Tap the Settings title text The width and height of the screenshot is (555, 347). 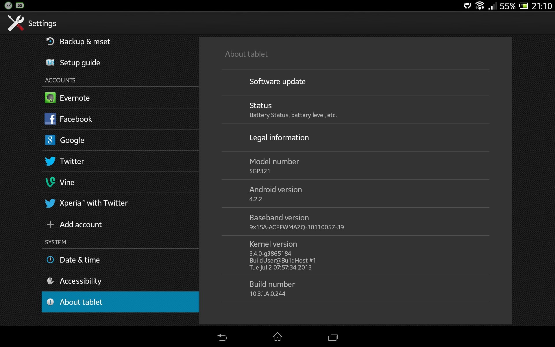[42, 23]
